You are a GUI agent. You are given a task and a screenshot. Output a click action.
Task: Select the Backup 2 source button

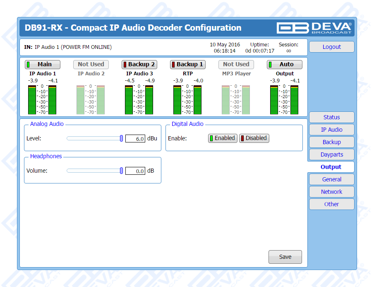pyautogui.click(x=139, y=65)
